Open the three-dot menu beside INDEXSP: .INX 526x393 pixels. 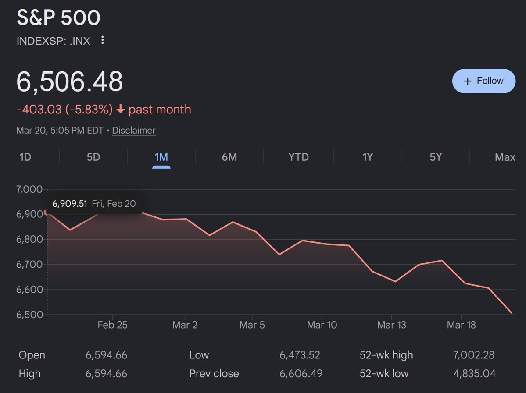tap(103, 40)
